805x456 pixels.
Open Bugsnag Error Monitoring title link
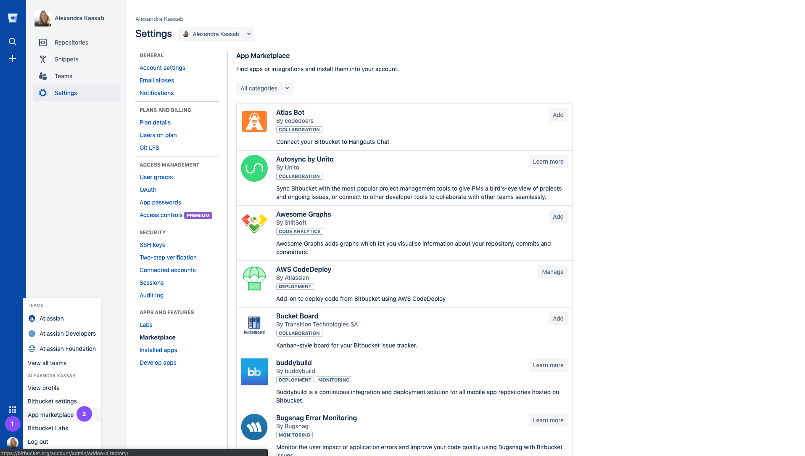tap(317, 418)
